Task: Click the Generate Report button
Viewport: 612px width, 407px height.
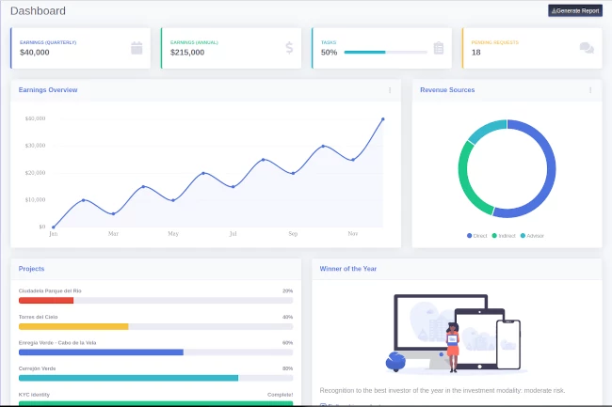Action: 575,11
